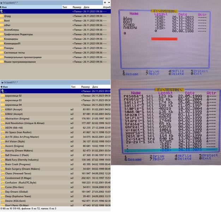This screenshot has height=212, width=221.
Task: Sort top panel by the Имя column header
Action: [5, 7]
